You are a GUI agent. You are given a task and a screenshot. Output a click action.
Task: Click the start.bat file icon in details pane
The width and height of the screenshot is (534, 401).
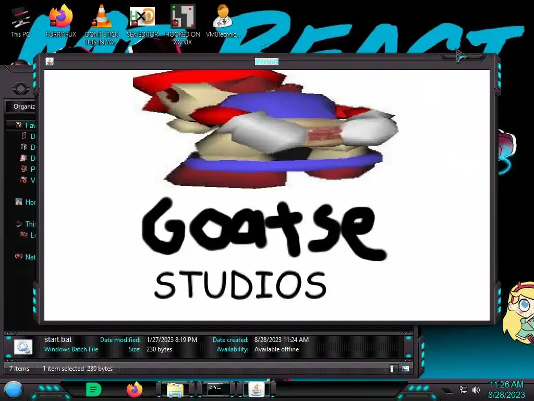point(23,347)
